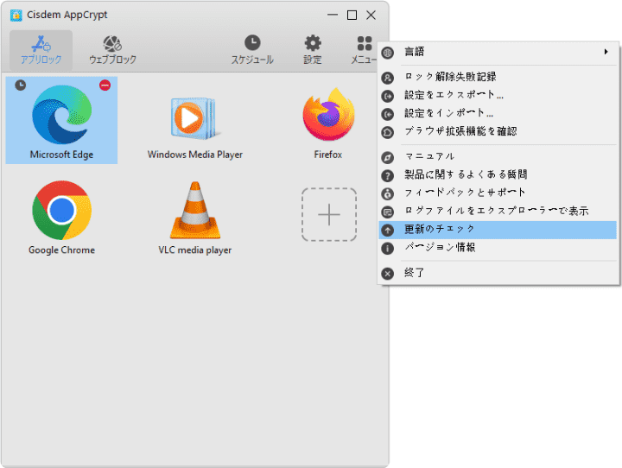The image size is (622, 468).
Task: Click support icon beside フィードバックとサポート
Action: (388, 193)
